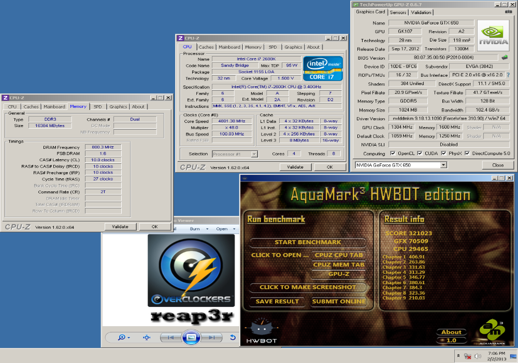Viewport: 518px width, 363px height.
Task: Click the tray icon beside the clock
Action: [513, 356]
